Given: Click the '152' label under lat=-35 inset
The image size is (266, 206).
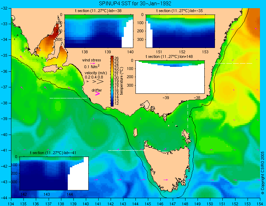Looking at the screenshot, I should click(182, 52).
